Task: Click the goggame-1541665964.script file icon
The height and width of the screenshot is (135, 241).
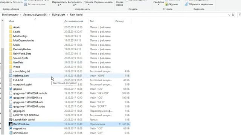Action: (11, 106)
